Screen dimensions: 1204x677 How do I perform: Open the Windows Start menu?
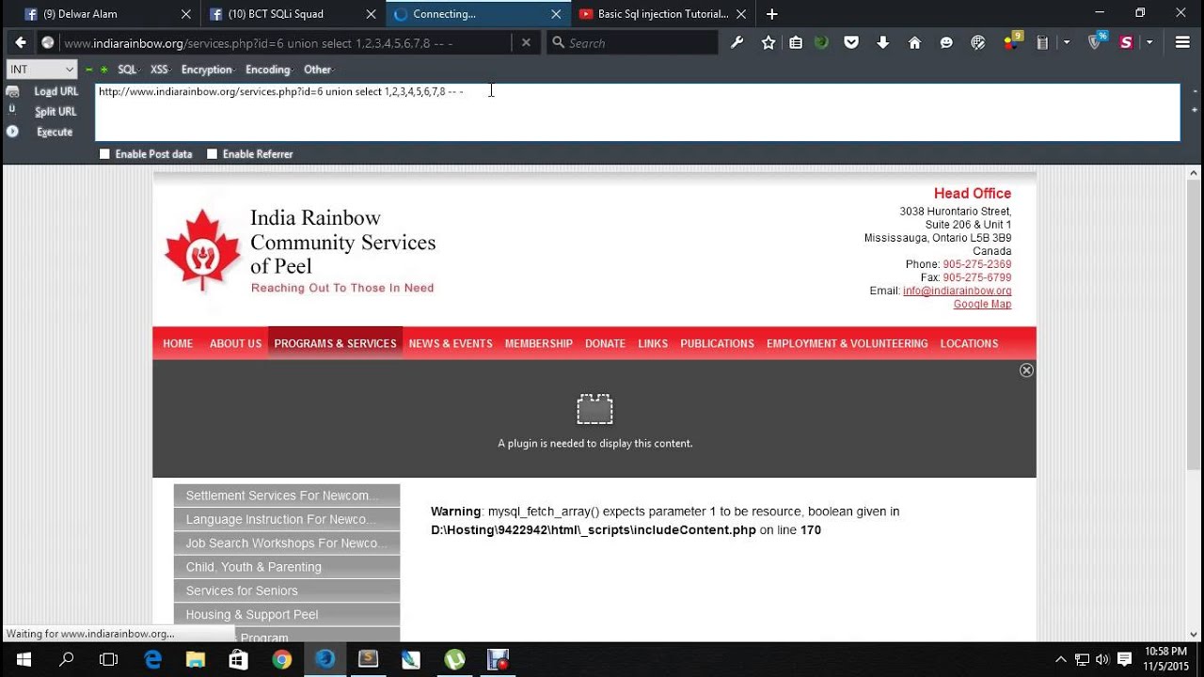pos(23,659)
